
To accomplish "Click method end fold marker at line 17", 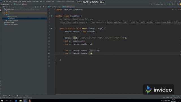I will 55,60.
